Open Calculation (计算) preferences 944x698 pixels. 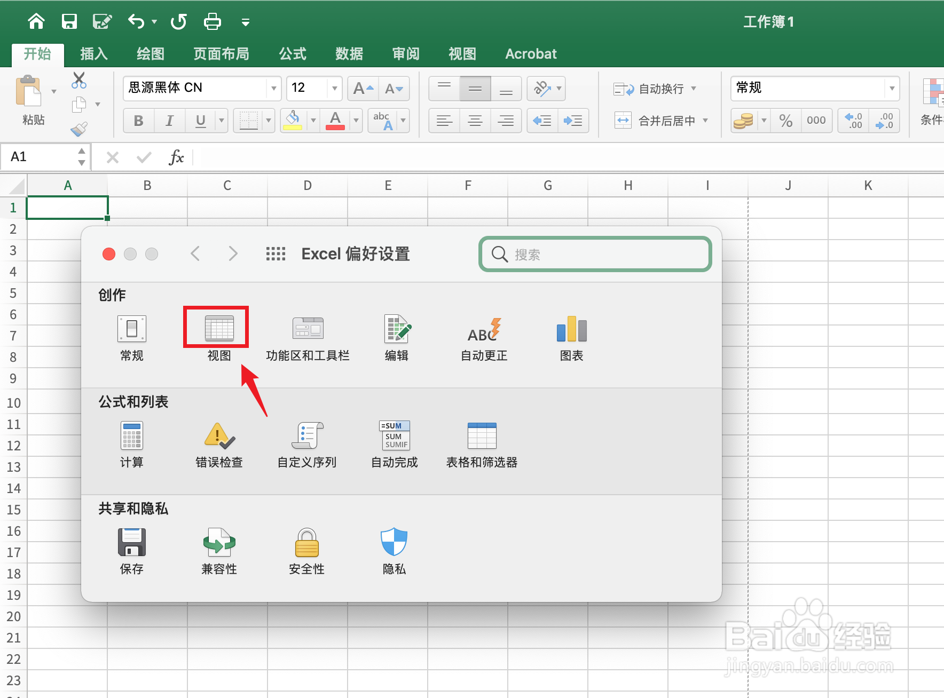point(131,445)
